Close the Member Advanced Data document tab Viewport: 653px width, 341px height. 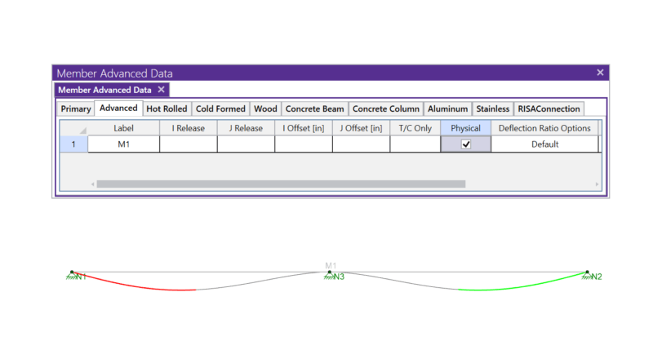tap(161, 90)
